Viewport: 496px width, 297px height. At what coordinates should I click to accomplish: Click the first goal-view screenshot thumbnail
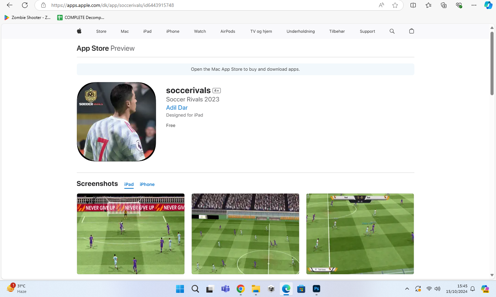click(131, 234)
